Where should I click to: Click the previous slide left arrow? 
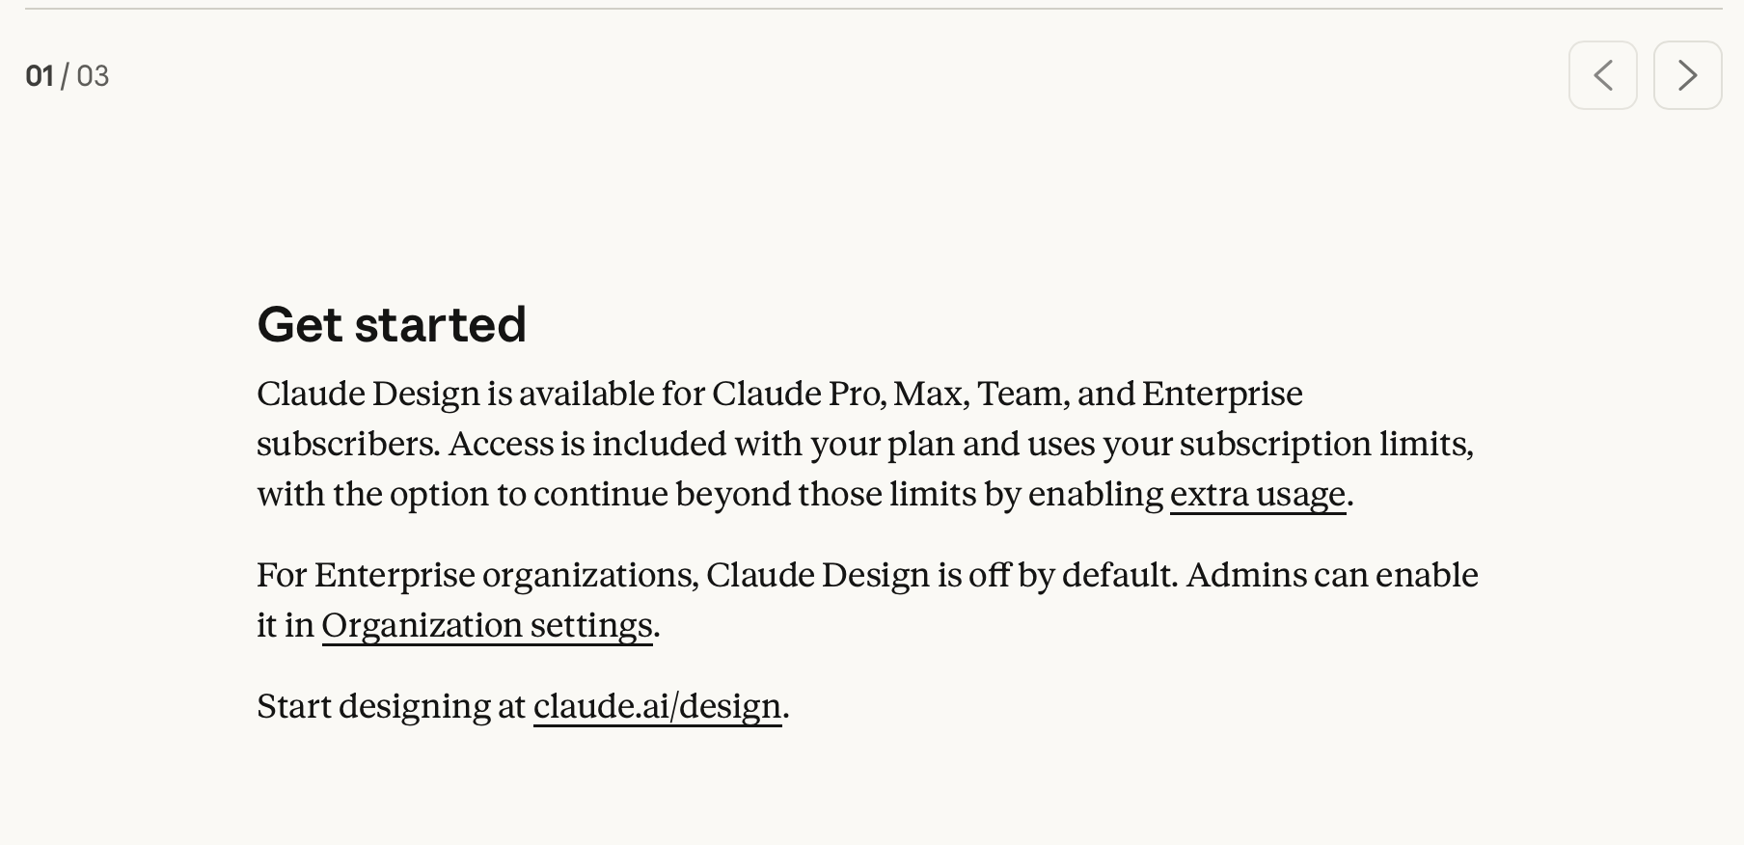coord(1602,75)
